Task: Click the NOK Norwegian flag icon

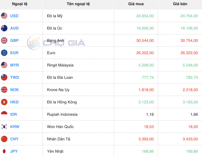Action: pyautogui.click(x=4, y=90)
